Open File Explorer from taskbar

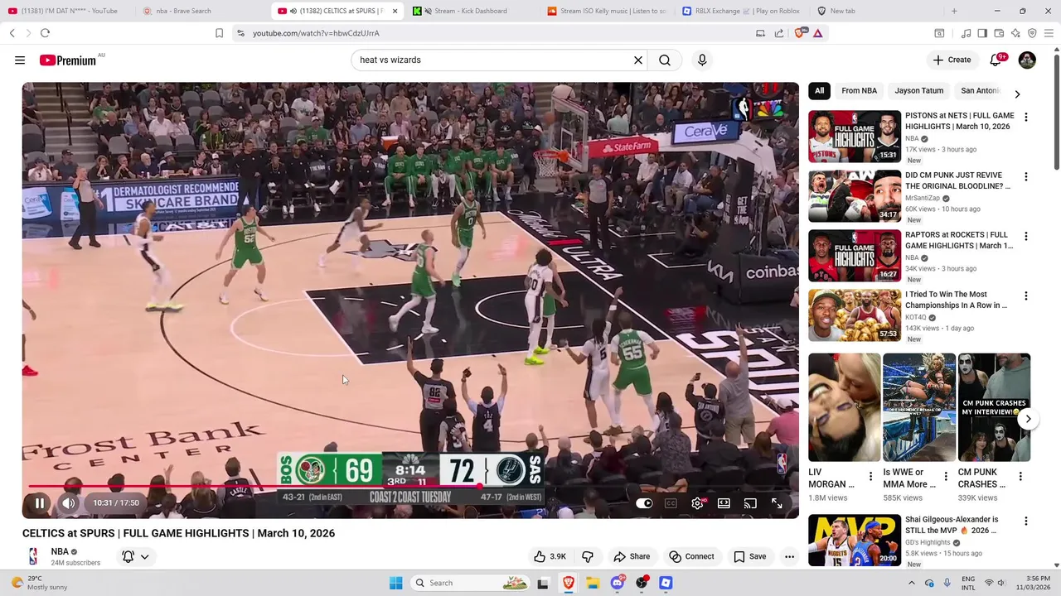593,583
